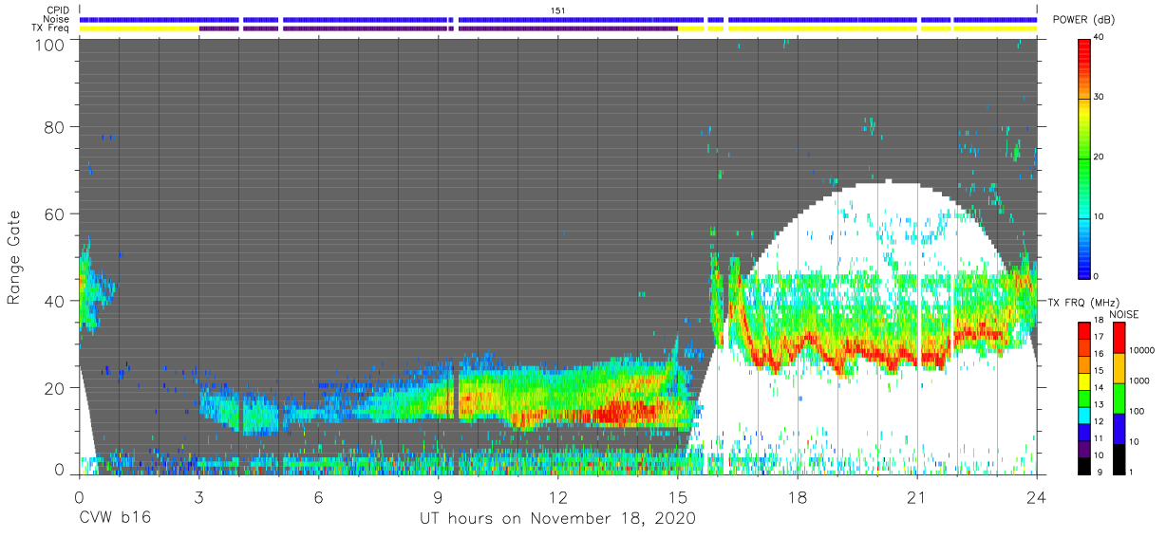Click the CPID value 151
The width and height of the screenshot is (1166, 538).
pyautogui.click(x=558, y=10)
